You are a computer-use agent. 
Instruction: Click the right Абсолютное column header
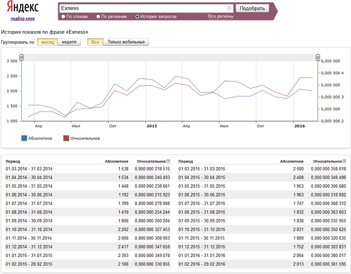292,161
